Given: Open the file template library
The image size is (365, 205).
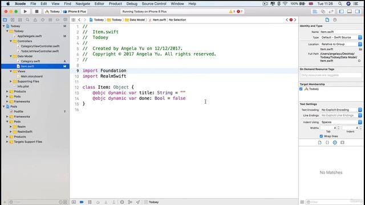Looking at the screenshot, I should (x=319, y=142).
